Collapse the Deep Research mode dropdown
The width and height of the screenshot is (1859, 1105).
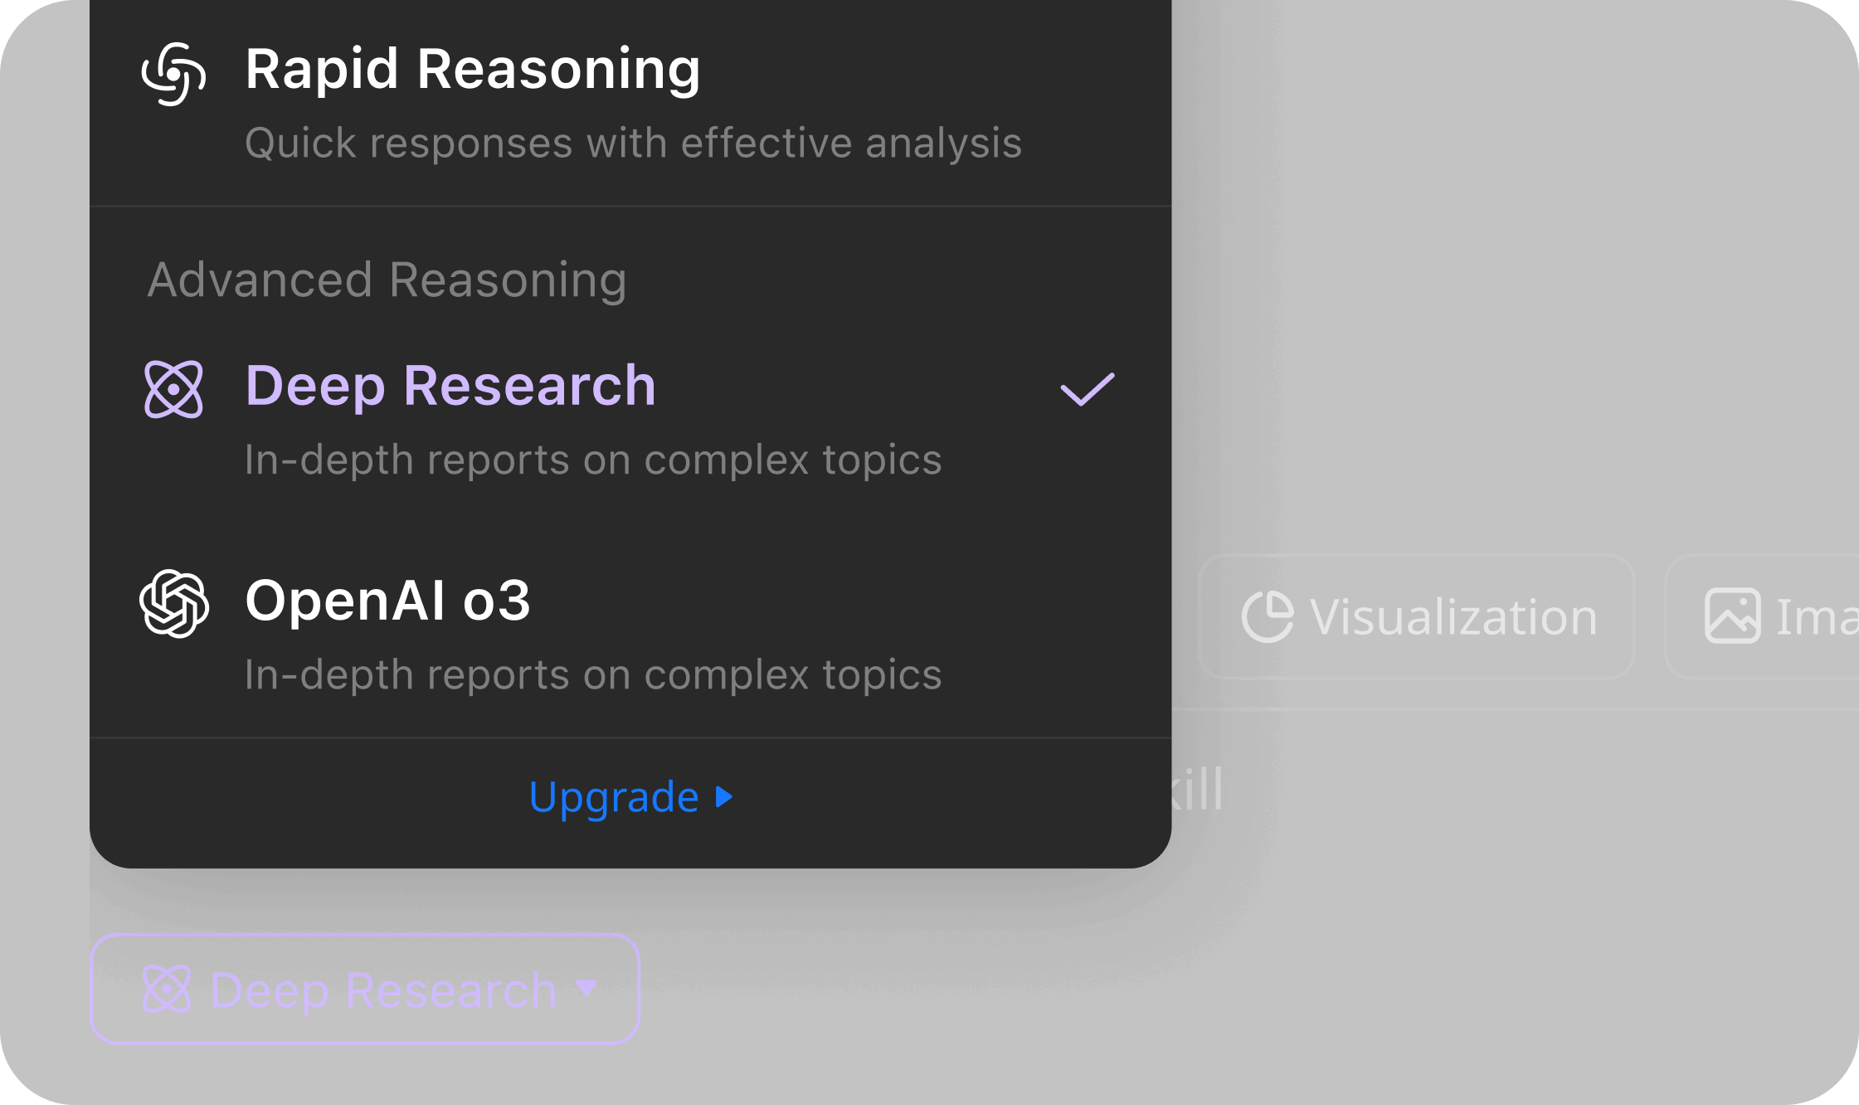(x=365, y=989)
